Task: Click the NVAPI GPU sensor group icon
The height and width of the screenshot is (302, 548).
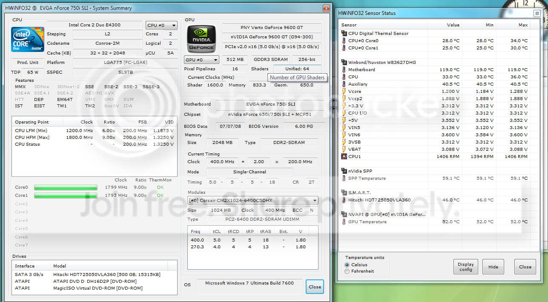Action: click(x=344, y=214)
